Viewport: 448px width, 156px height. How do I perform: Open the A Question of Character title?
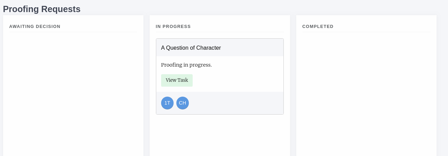[191, 48]
